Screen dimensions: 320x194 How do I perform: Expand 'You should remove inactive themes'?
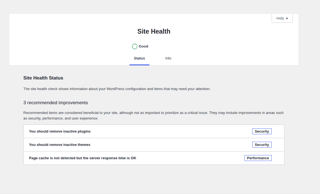click(154, 145)
